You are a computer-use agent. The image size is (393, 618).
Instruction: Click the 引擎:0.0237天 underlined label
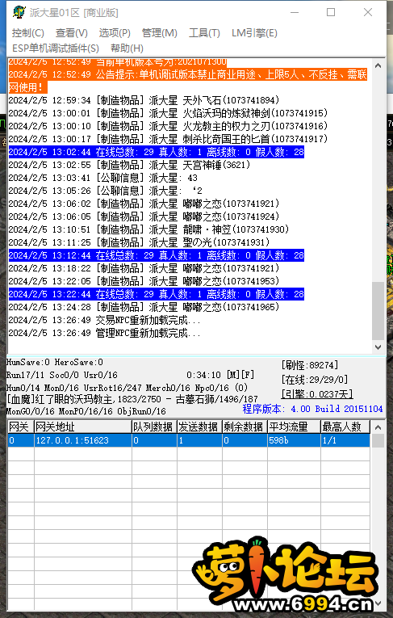coord(317,393)
